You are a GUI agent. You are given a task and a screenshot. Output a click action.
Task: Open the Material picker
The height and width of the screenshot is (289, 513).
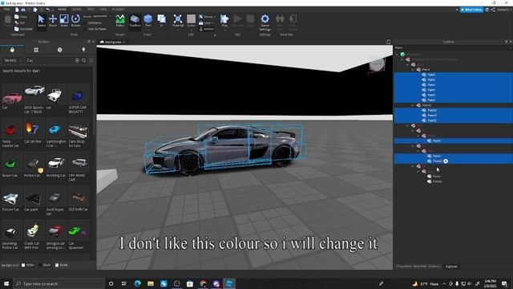coord(178,19)
